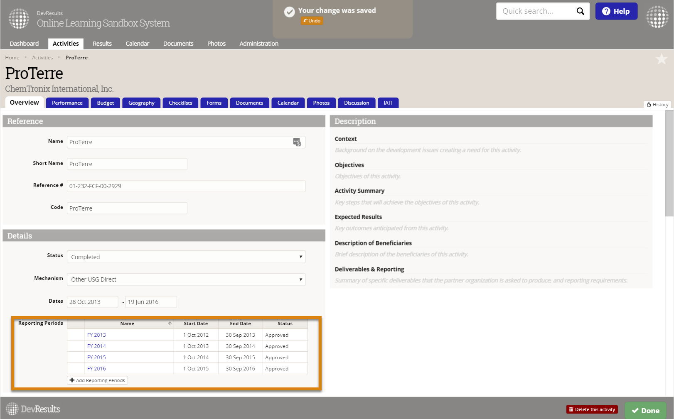Click the Short Name input field
Viewport: 674px width, 419px height.
127,164
